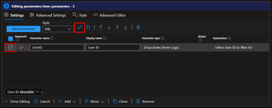Toggle the Required checkmark for UserID

click(22, 47)
